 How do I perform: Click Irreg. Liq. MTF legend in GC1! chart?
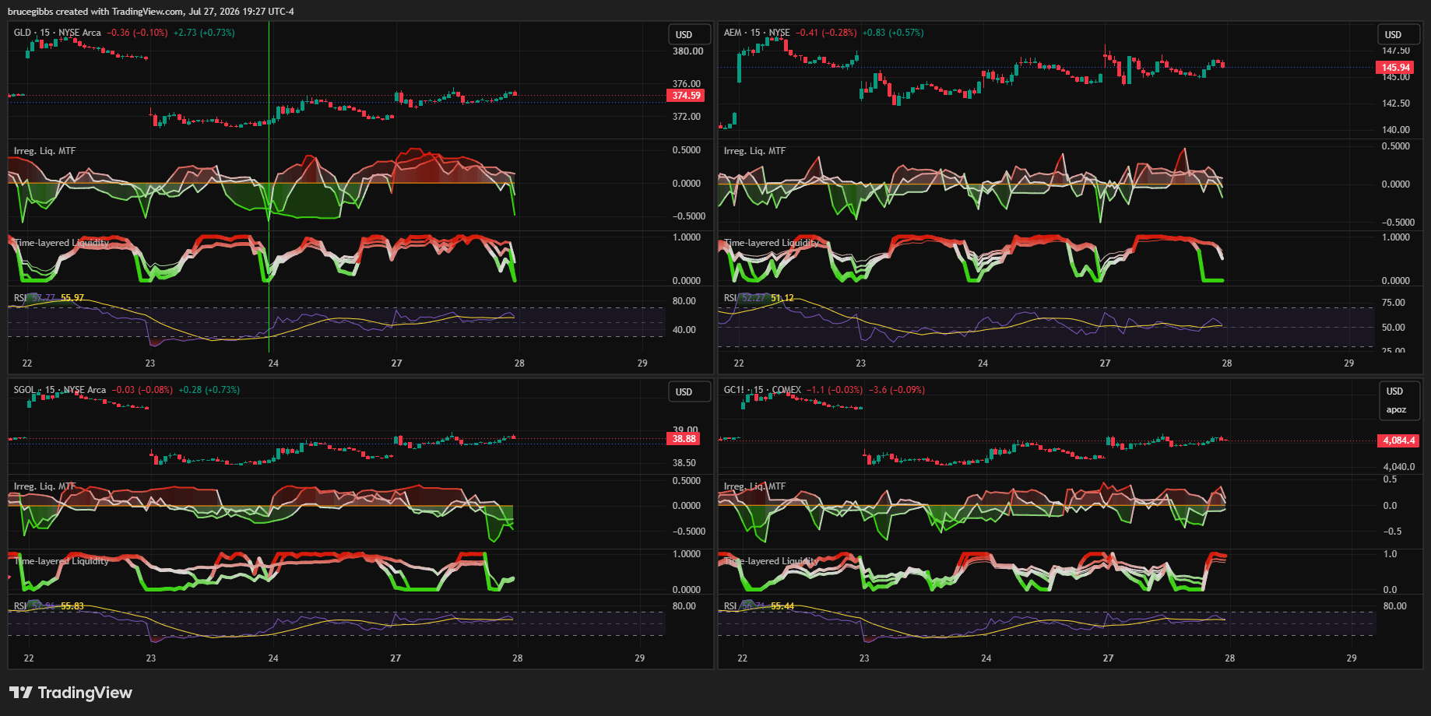coord(754,486)
